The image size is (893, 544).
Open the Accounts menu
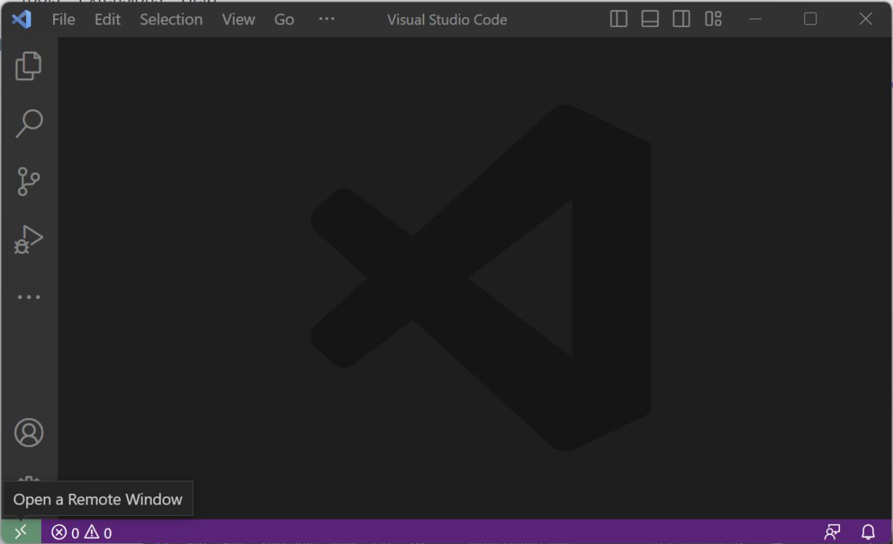click(28, 432)
